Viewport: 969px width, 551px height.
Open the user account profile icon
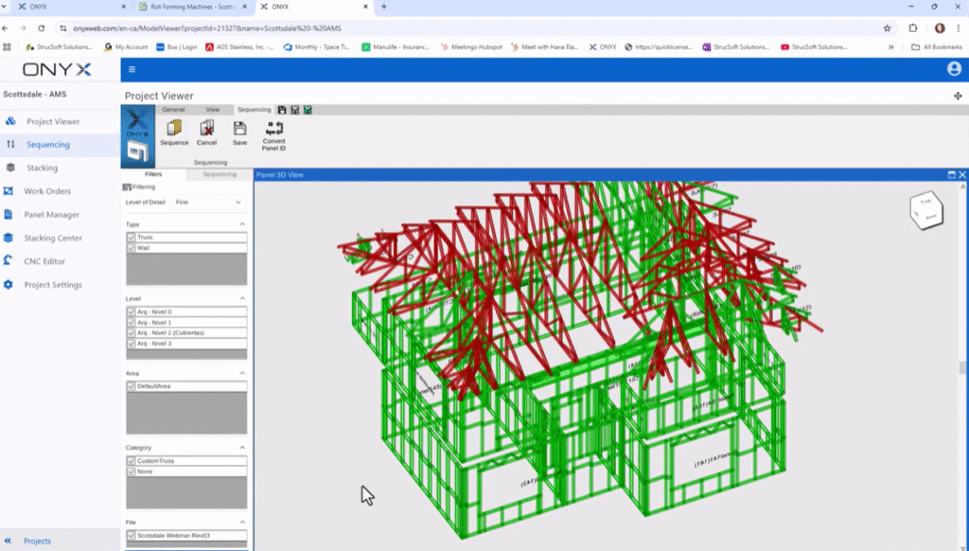coord(954,69)
